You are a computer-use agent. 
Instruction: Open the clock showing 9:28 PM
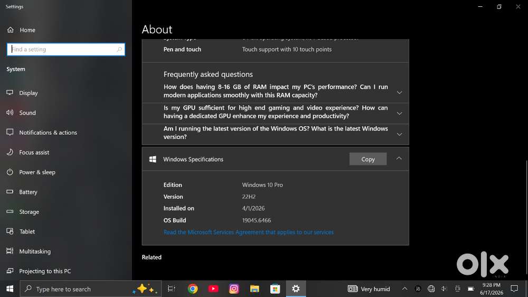tap(491, 289)
